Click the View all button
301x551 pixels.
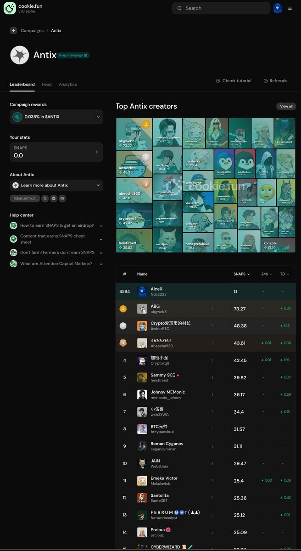[x=286, y=106]
